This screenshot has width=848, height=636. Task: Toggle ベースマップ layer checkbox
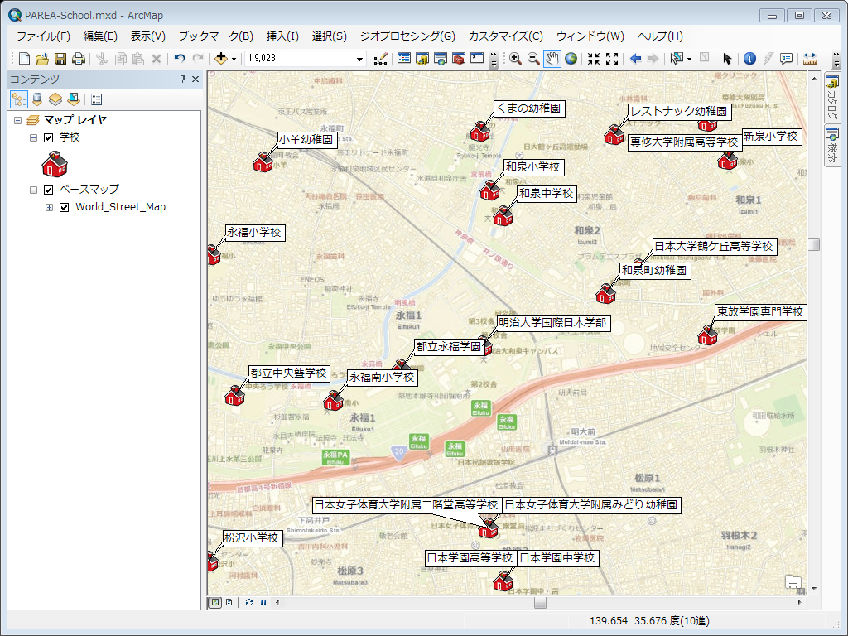(x=49, y=190)
